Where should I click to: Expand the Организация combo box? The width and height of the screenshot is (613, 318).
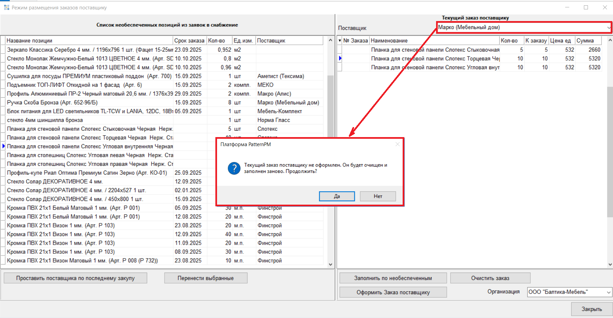click(x=608, y=292)
